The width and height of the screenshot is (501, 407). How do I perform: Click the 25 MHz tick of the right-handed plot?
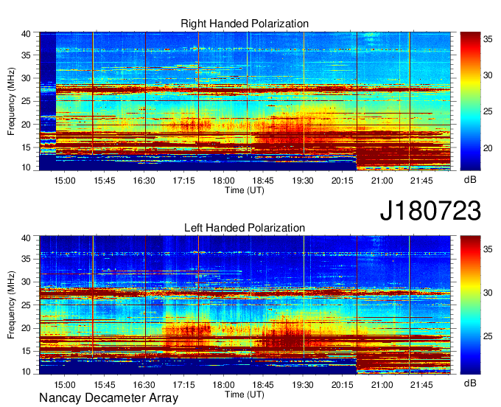click(x=26, y=101)
